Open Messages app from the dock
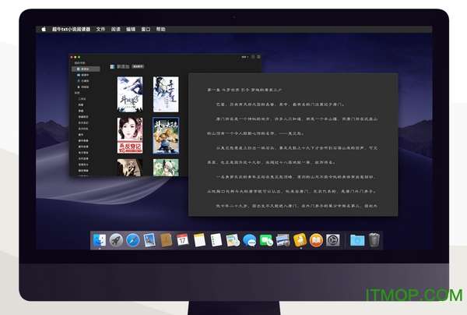467x315 pixels. pyautogui.click(x=249, y=241)
